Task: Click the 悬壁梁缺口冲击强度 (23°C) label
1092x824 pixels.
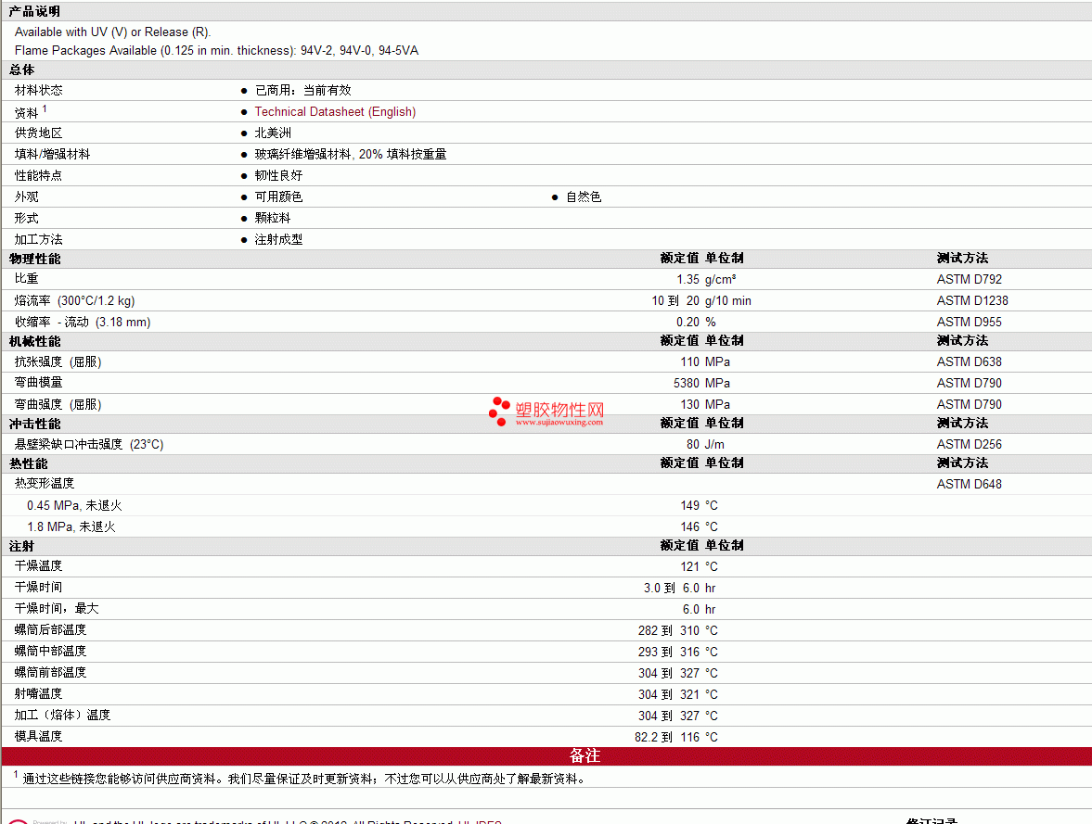Action: (x=89, y=444)
